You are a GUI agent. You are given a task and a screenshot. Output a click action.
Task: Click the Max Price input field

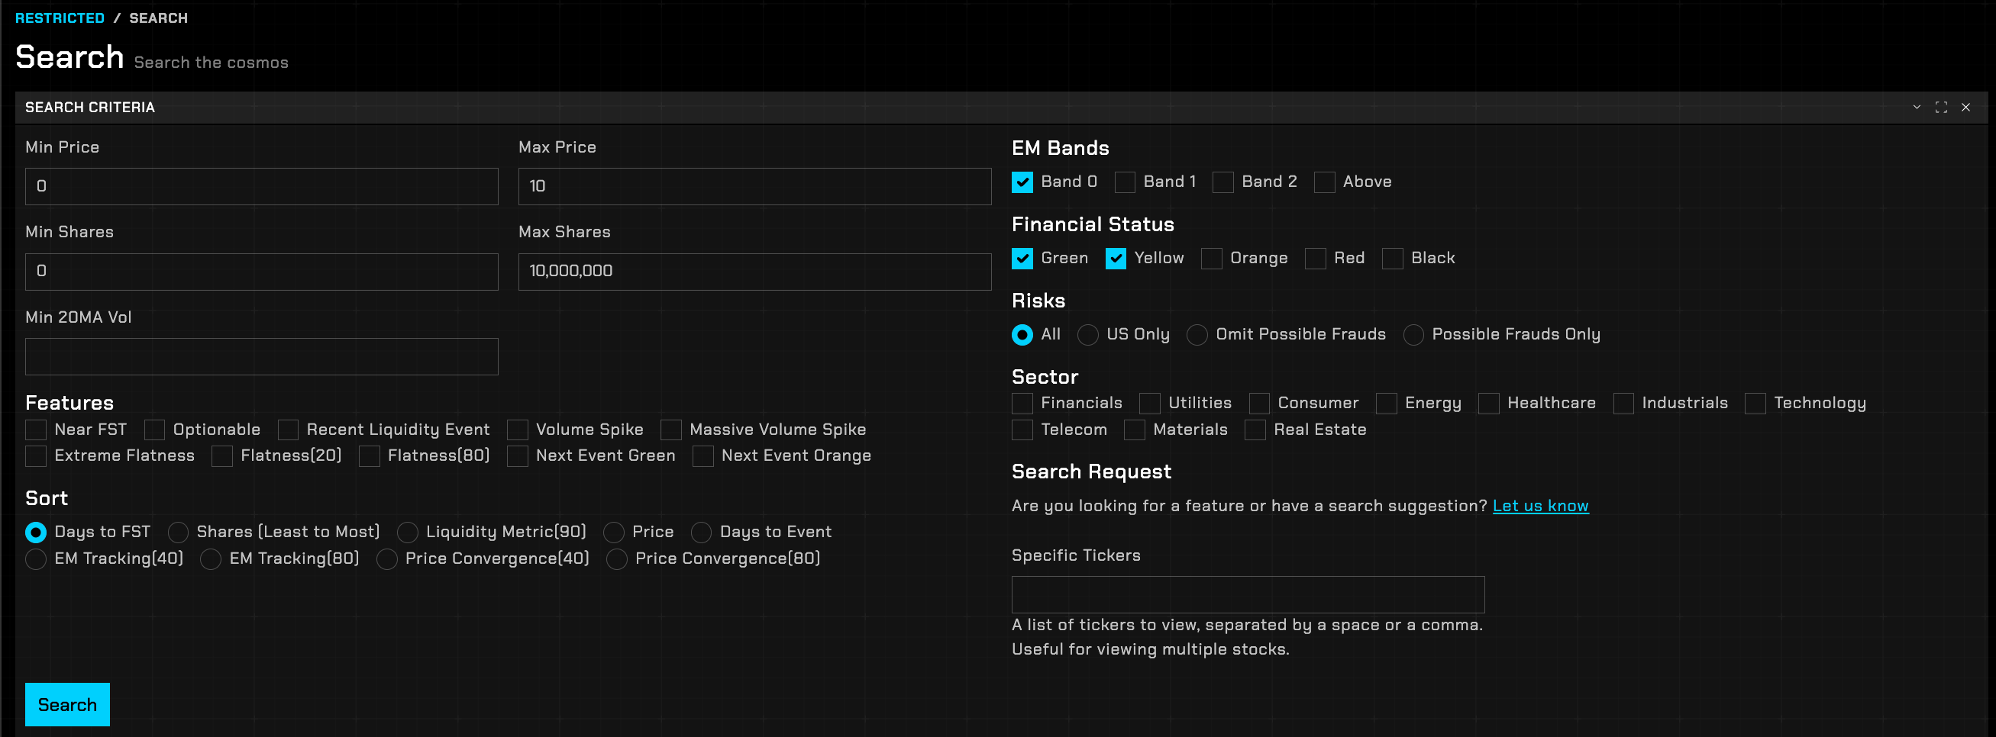pyautogui.click(x=754, y=187)
